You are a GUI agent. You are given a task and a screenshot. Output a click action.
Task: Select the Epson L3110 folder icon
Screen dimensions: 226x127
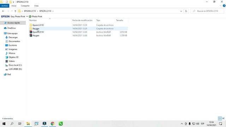coord(31,25)
